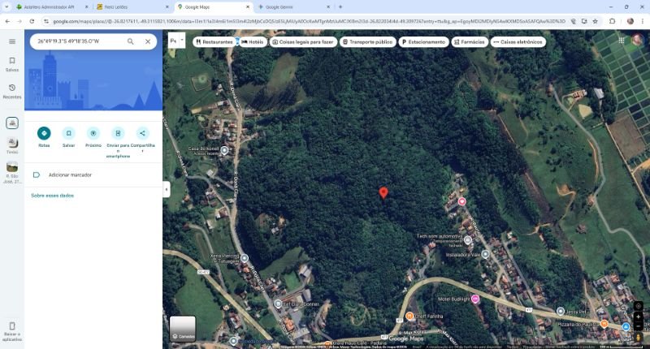The image size is (650, 349).
Task: Filter by Hotéis chip
Action: pyautogui.click(x=253, y=41)
